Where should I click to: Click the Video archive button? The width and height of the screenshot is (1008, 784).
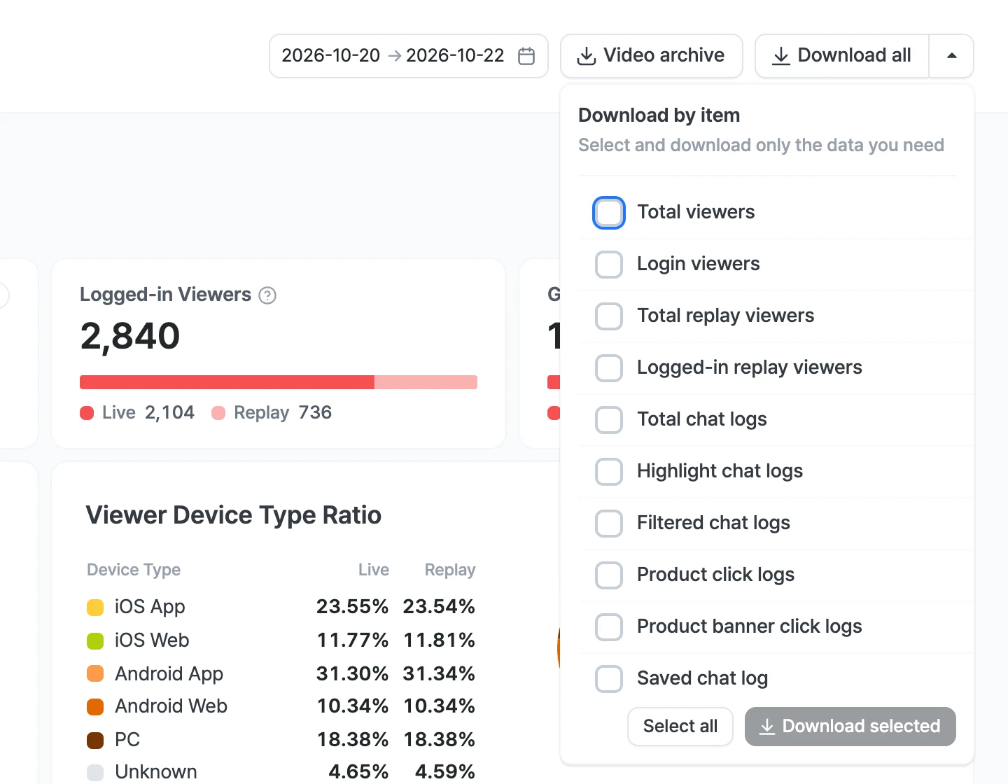651,56
